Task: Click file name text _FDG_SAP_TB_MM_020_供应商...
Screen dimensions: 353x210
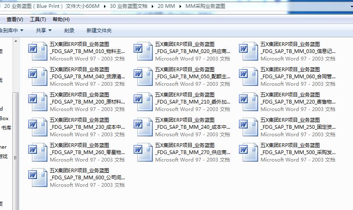Action: pos(193,51)
